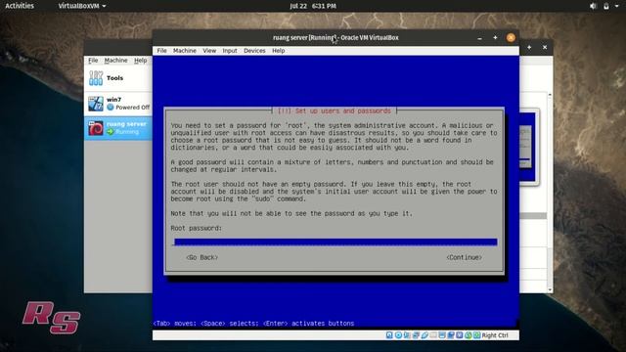Close the VirtualBox Manager window
The image size is (626, 352).
545,47
